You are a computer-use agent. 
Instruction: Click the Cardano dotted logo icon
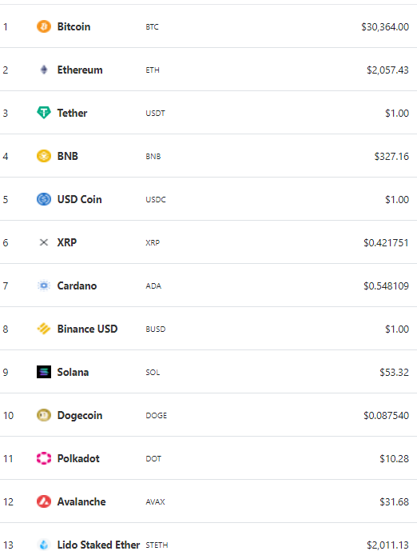click(x=44, y=285)
